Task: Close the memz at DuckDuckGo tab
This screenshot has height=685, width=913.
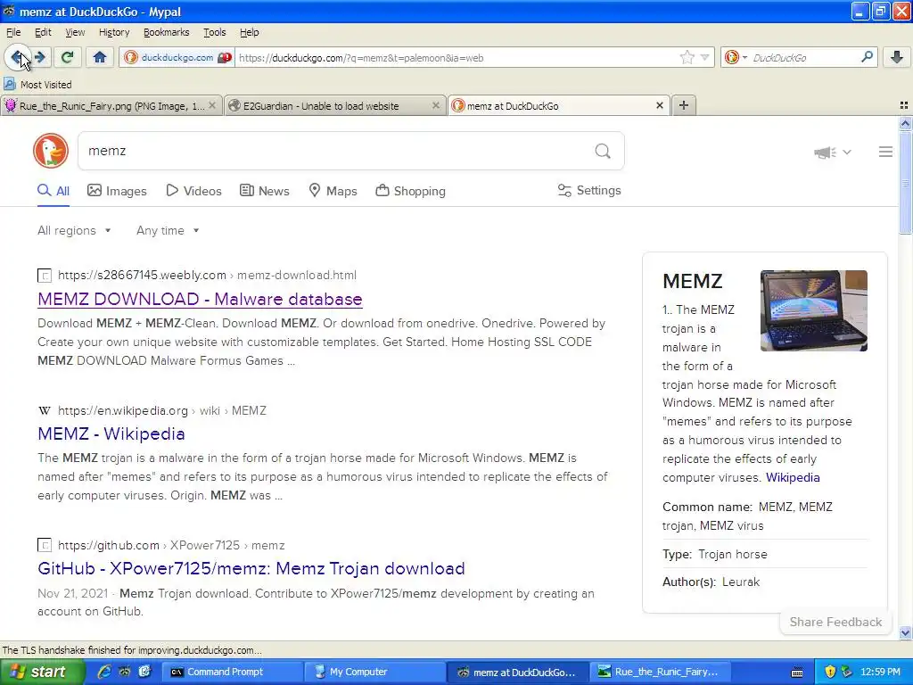Action: [660, 105]
